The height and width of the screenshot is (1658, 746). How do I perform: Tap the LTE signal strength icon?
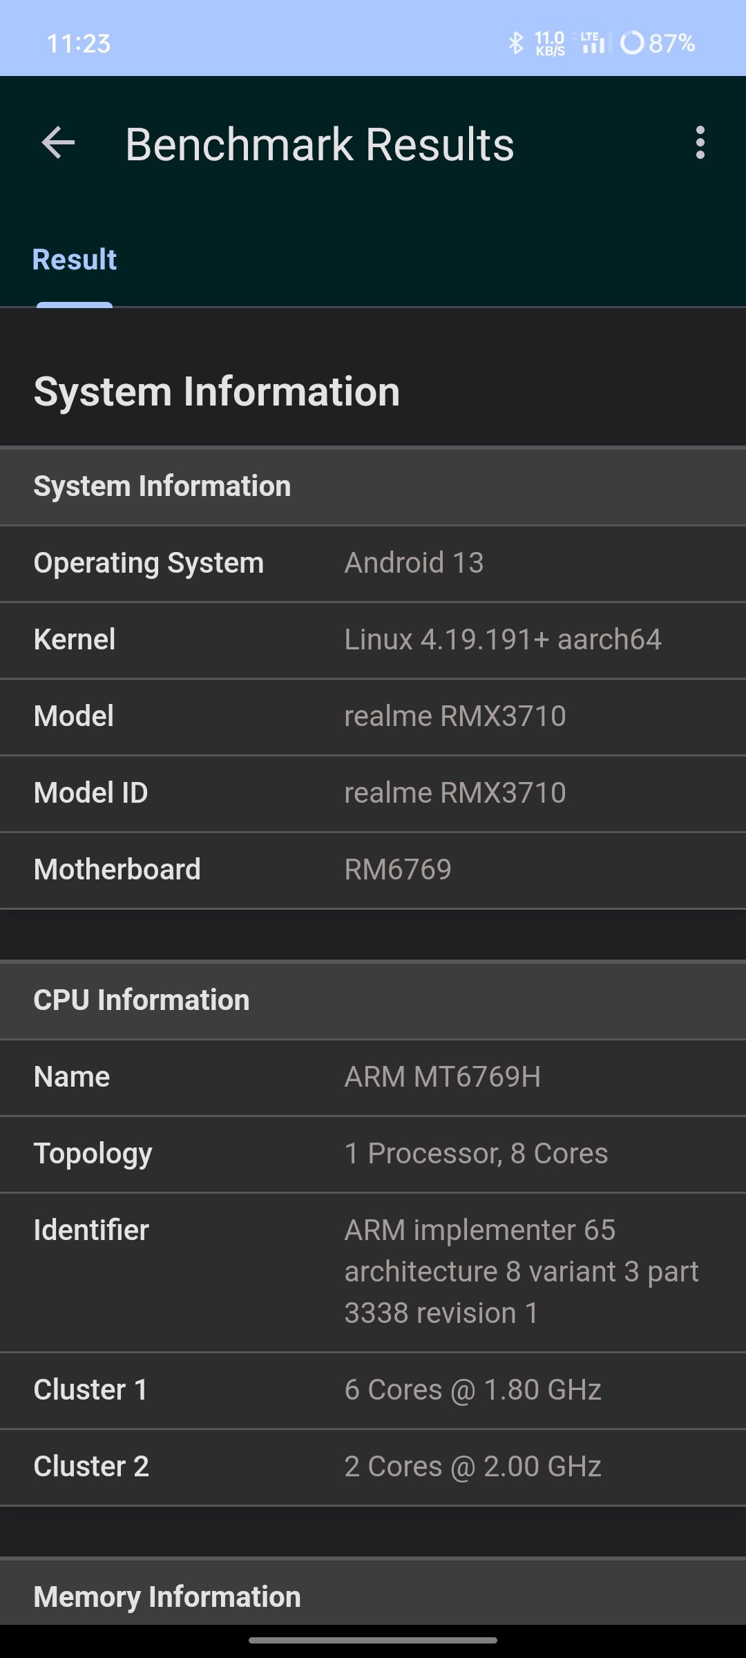[x=593, y=43]
